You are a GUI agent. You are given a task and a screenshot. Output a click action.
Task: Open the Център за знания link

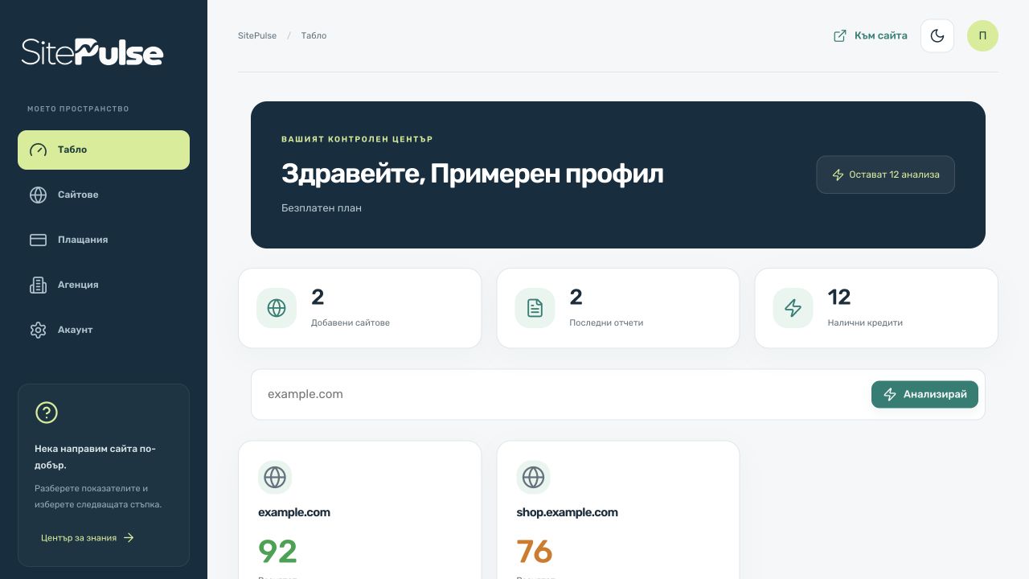click(x=88, y=538)
